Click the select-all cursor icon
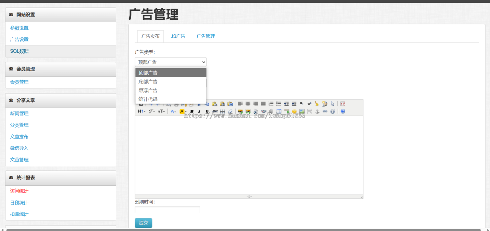The height and width of the screenshot is (231, 490). pyautogui.click(x=333, y=104)
